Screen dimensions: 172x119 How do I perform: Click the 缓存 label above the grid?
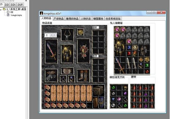click(x=95, y=56)
